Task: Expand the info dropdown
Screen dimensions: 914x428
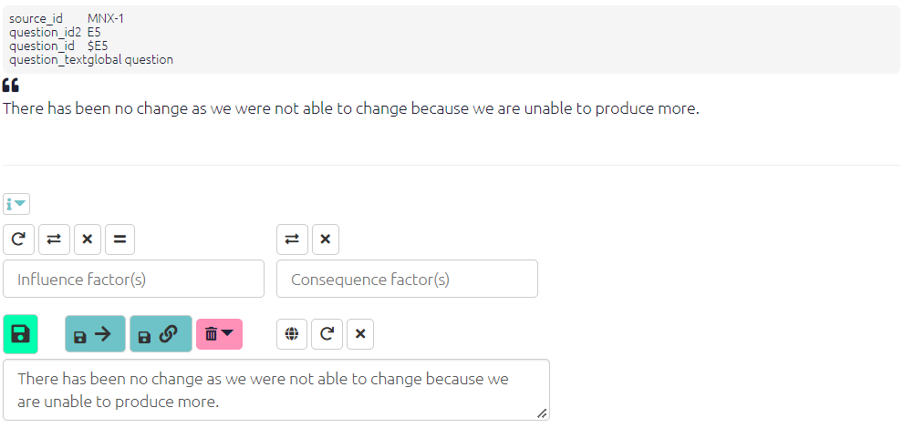Action: click(16, 204)
